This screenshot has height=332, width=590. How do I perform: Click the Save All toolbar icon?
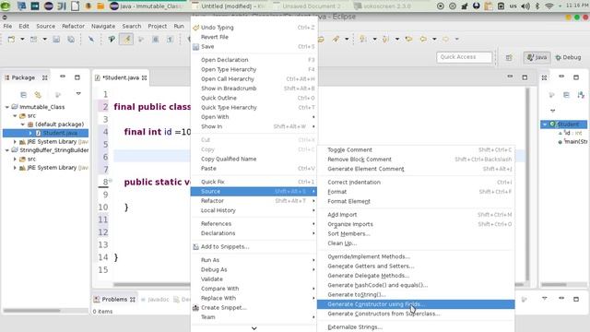(x=71, y=39)
